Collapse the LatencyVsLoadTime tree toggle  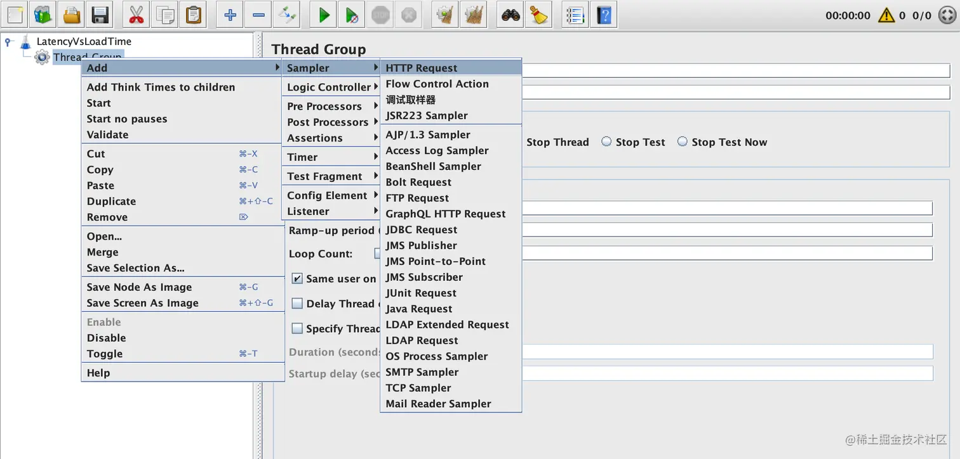[8, 42]
